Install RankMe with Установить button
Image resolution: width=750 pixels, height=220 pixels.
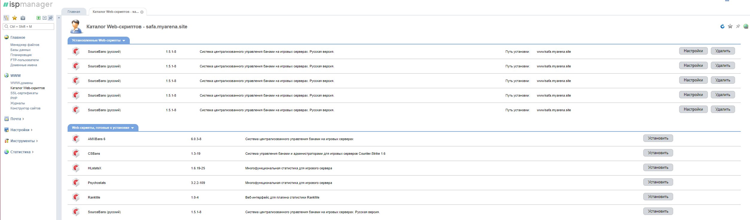coord(658,197)
